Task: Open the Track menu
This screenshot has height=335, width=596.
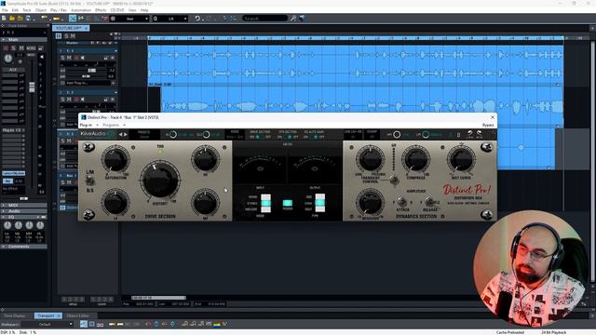Action: (x=27, y=10)
